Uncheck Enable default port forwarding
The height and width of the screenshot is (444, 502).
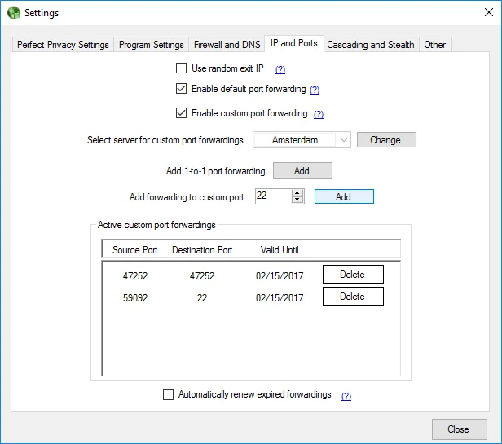(x=182, y=89)
